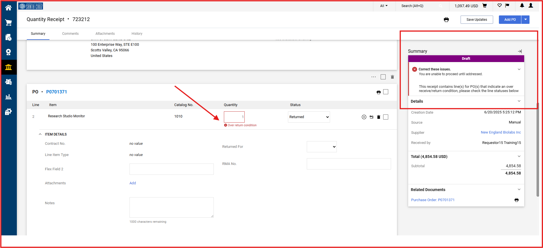Click the trash icon on line 2
Image resolution: width=543 pixels, height=248 pixels.
tap(378, 117)
